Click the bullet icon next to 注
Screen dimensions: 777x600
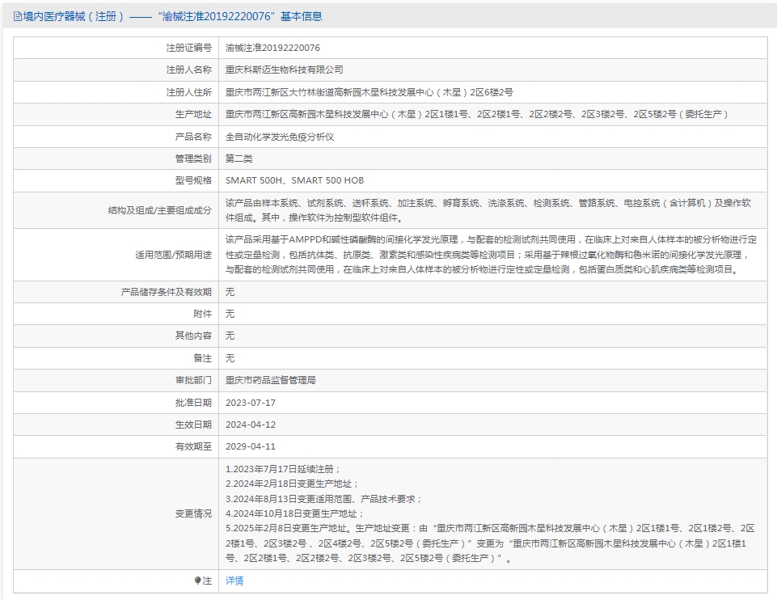pos(197,581)
